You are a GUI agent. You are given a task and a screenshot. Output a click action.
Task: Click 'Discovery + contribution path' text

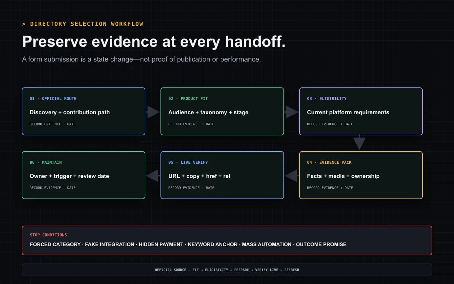tap(70, 112)
